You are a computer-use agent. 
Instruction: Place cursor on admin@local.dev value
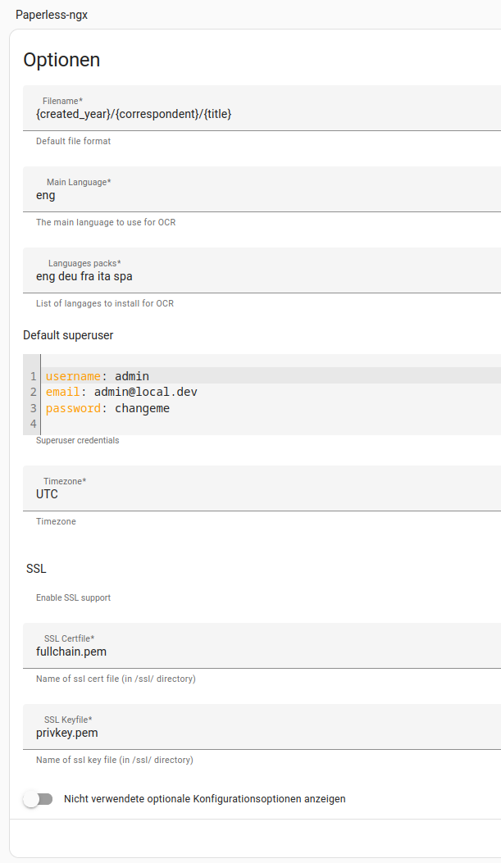[146, 392]
